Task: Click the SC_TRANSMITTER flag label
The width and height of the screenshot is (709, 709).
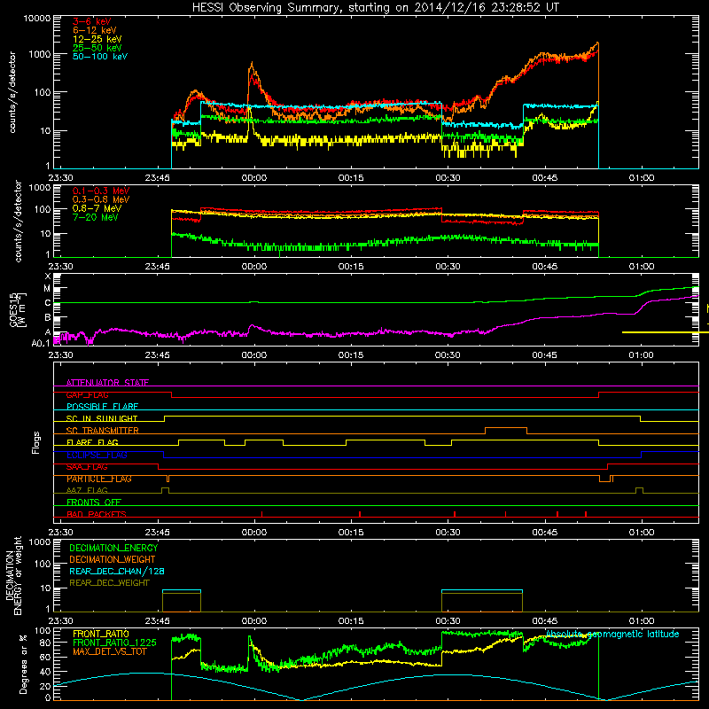Action: (102, 431)
